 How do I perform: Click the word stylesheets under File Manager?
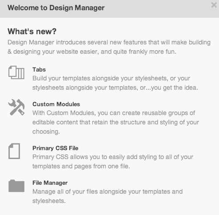coord(49,201)
